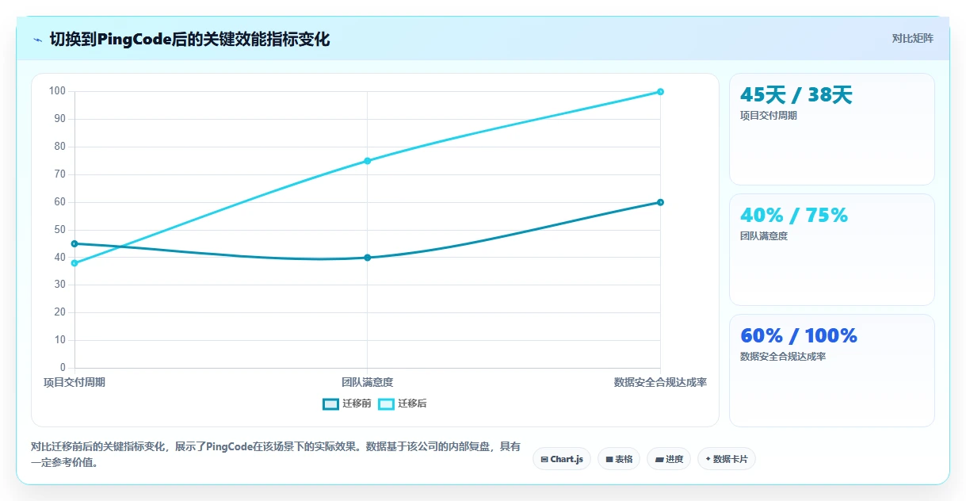Select the 表格 tag chip
Screen dimensions: 966x501
pos(619,459)
